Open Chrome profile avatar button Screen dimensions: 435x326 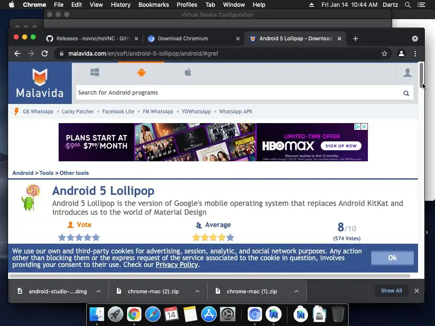[401, 53]
